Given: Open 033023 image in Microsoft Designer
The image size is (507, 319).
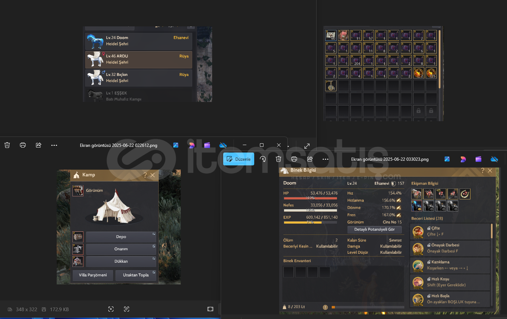Looking at the screenshot, I should point(463,159).
